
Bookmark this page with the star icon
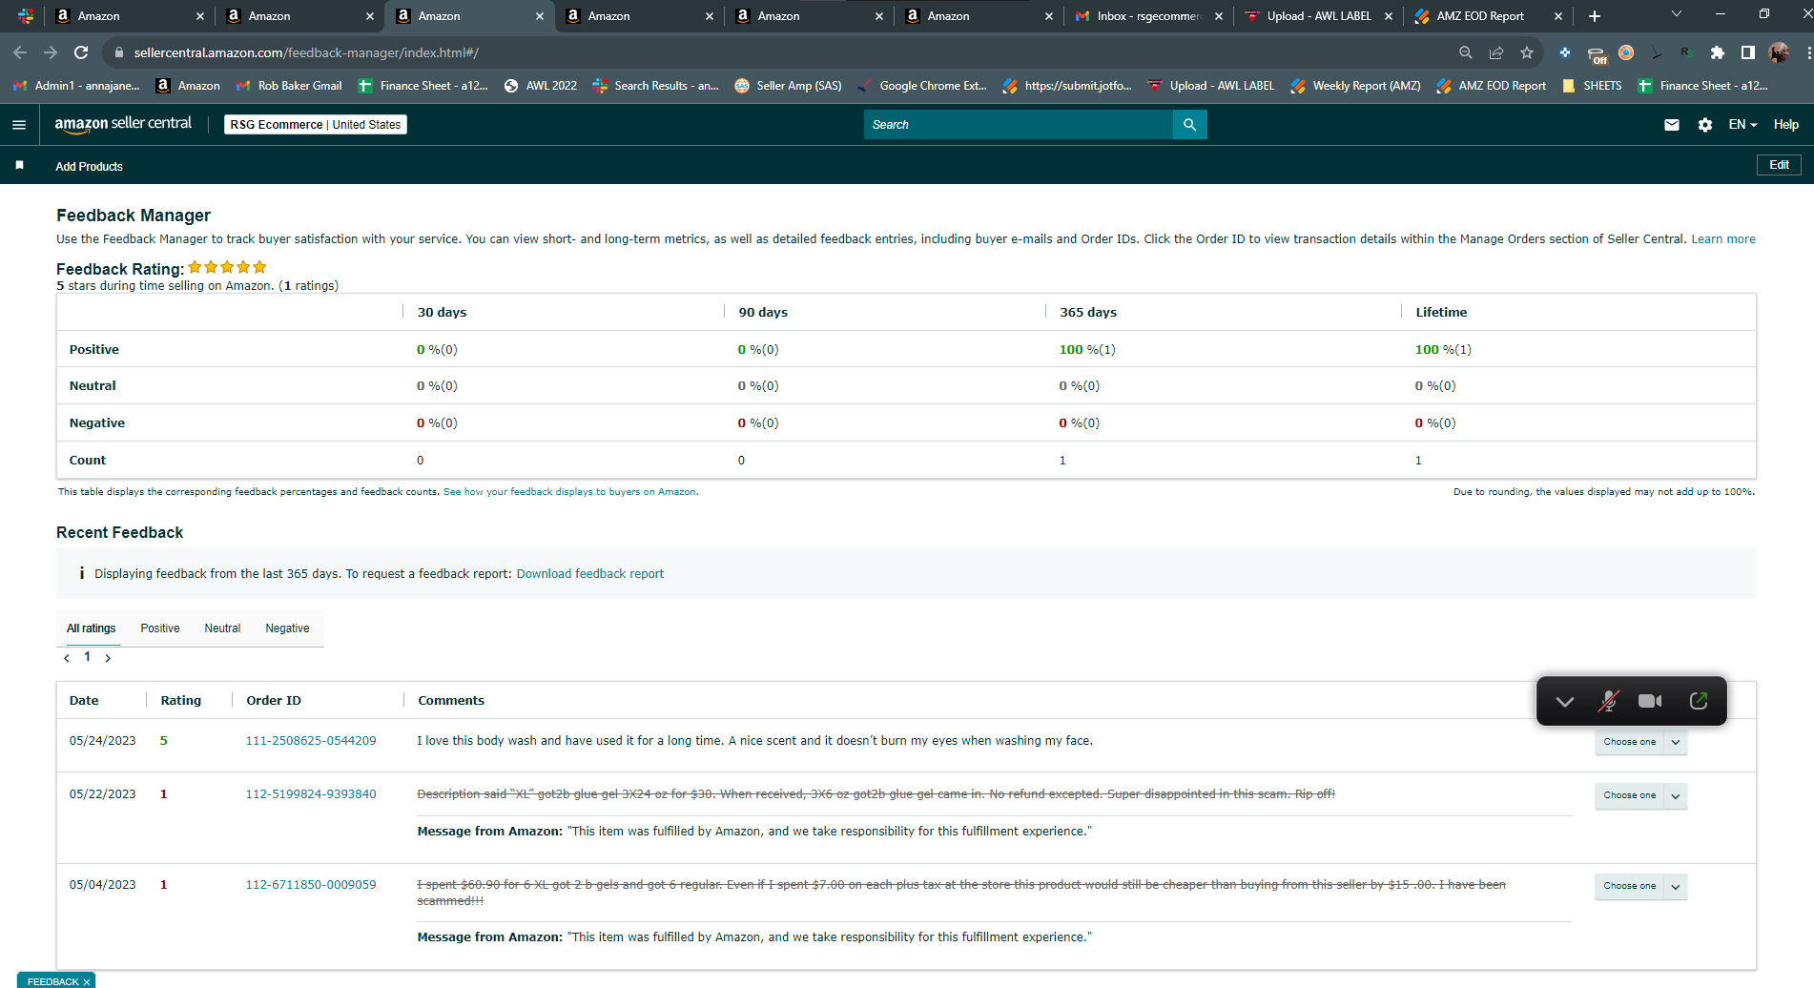pyautogui.click(x=1527, y=52)
